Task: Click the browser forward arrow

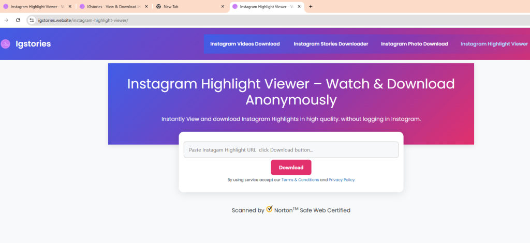Action: point(6,20)
